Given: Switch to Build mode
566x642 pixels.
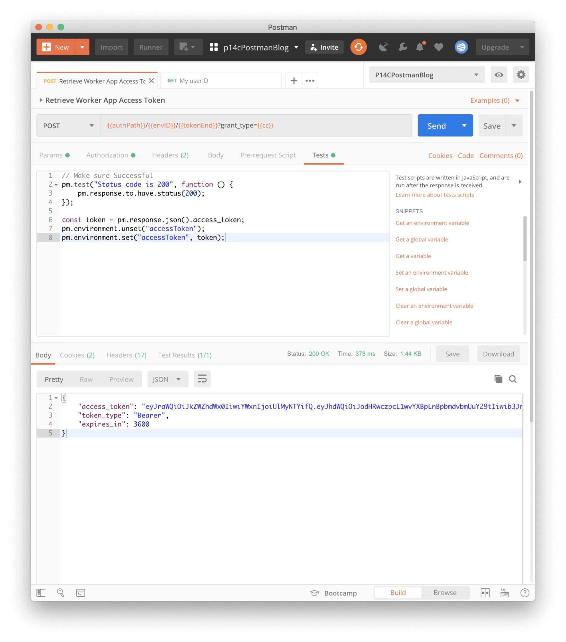Looking at the screenshot, I should tap(398, 593).
